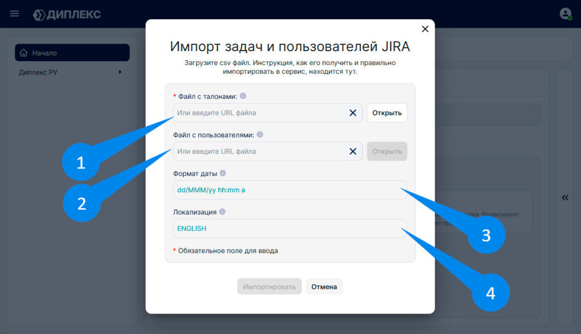This screenshot has width=581, height=334.
Task: Close the JIRA import dialog
Action: (x=425, y=29)
